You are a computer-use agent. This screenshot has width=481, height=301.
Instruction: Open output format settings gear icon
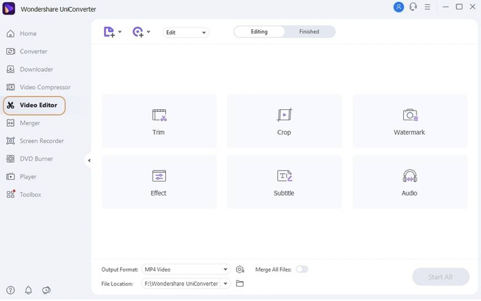(x=240, y=270)
